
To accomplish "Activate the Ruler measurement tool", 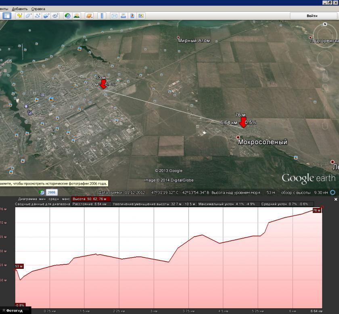I will coord(102,16).
